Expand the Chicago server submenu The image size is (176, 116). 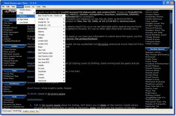click(x=50, y=35)
